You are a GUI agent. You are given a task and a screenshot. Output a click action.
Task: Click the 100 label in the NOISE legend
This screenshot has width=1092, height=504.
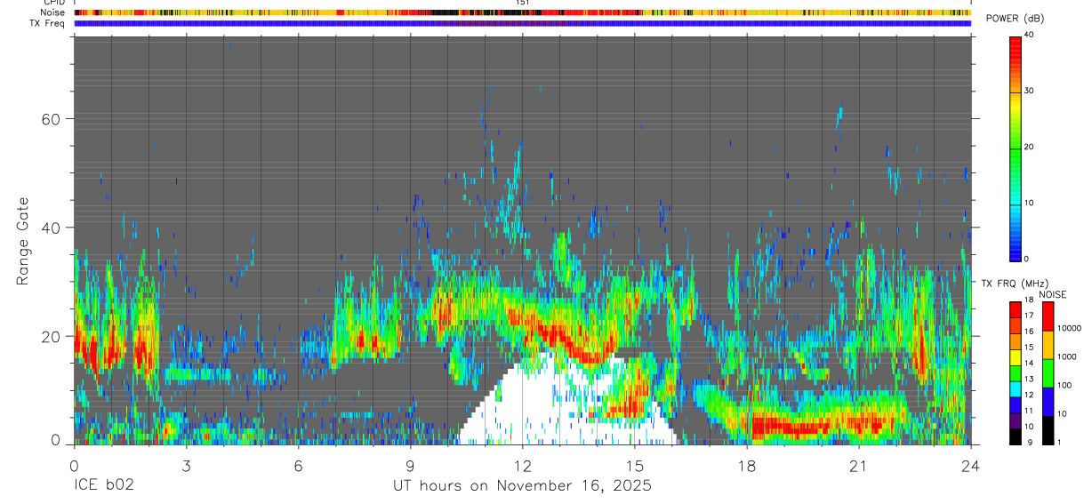(x=1063, y=386)
